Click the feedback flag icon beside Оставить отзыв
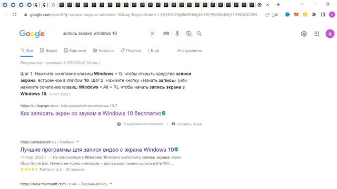 [x=173, y=124]
